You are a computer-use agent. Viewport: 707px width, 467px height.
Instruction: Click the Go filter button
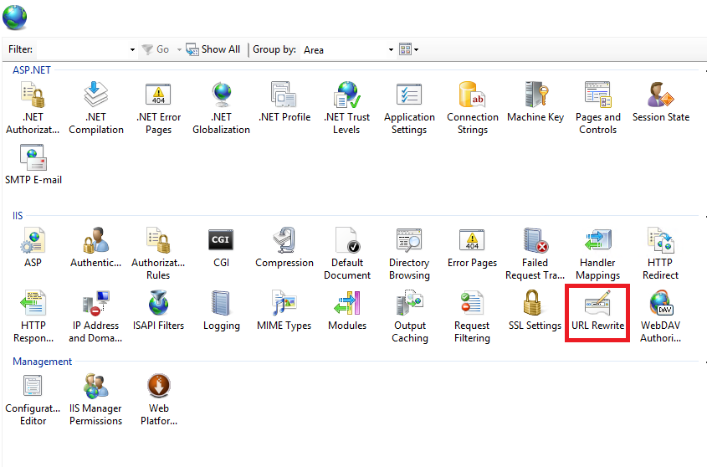(156, 49)
